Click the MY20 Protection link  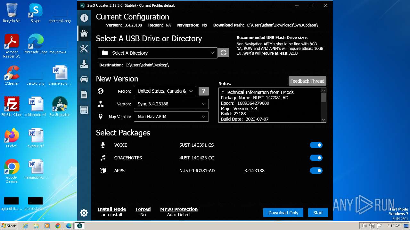179,209
